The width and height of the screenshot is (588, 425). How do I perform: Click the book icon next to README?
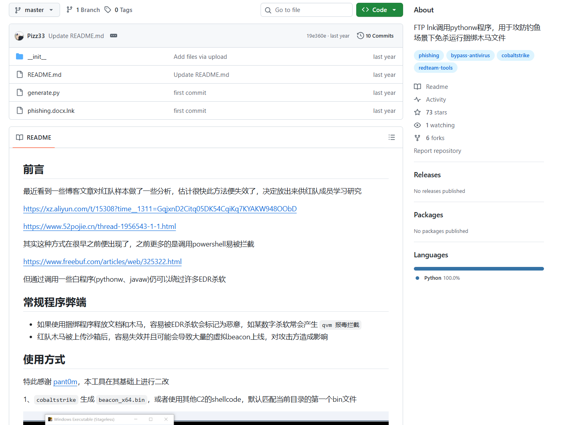pyautogui.click(x=19, y=137)
